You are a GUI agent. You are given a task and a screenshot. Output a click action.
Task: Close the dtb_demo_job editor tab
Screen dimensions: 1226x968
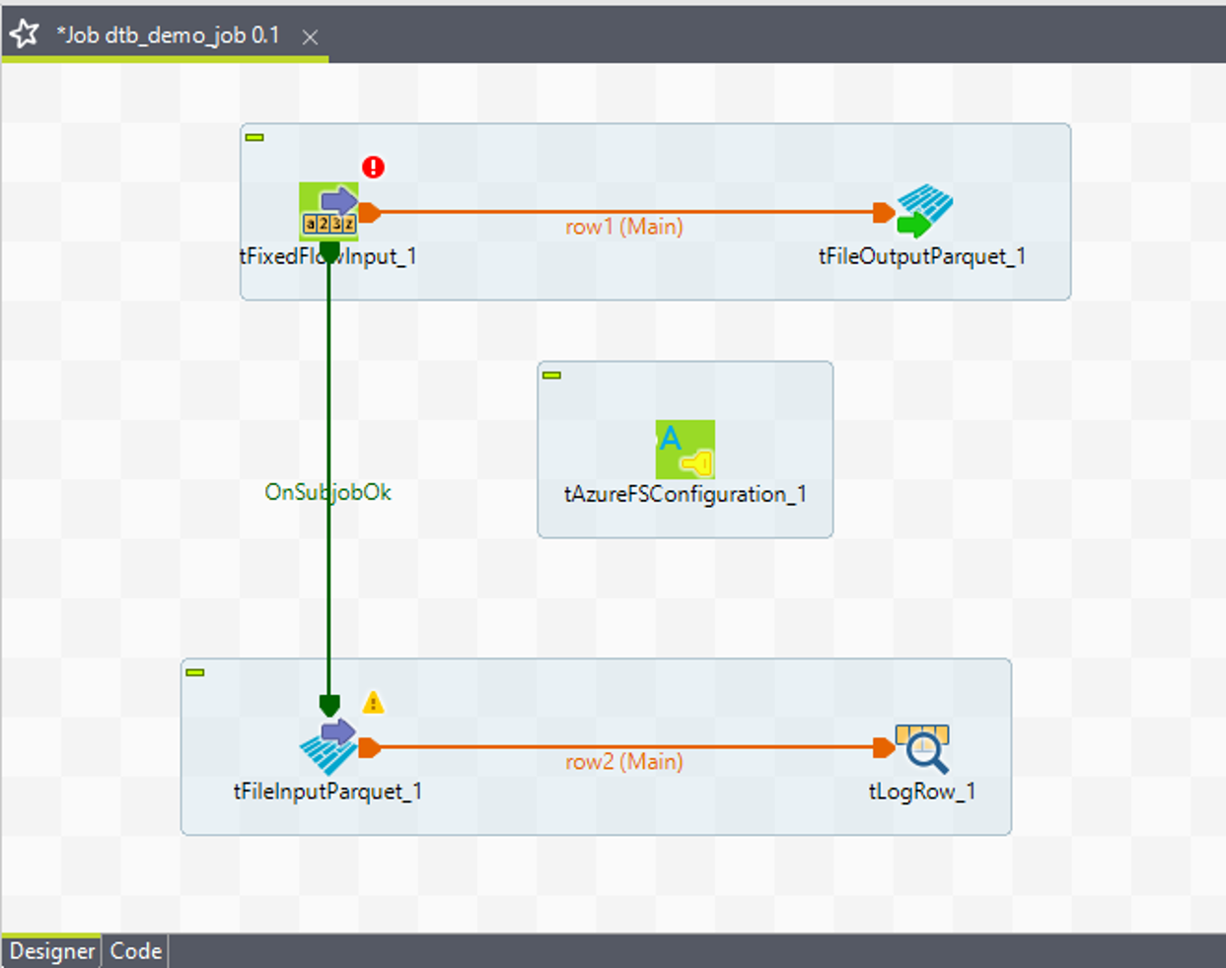[x=310, y=37]
